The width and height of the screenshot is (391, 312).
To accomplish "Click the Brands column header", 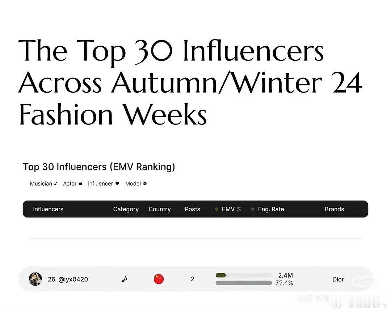I will [335, 209].
